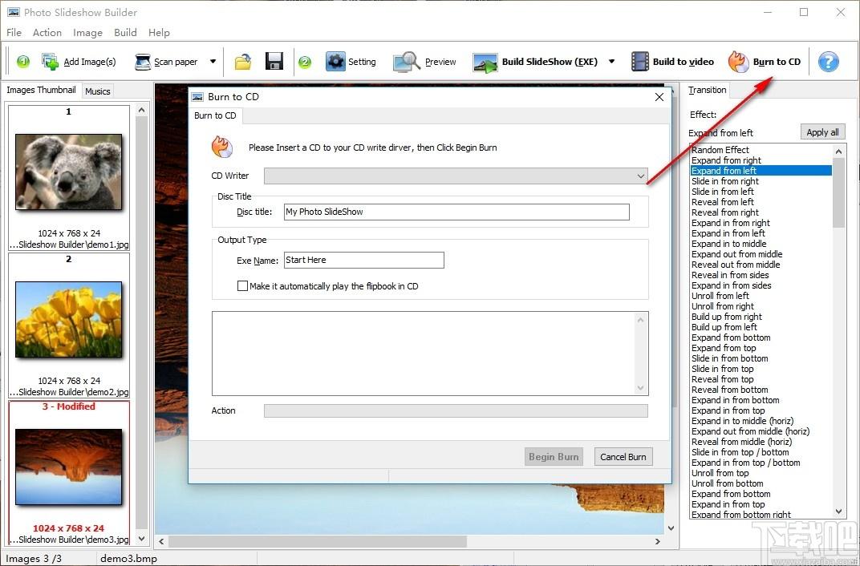Select the highlighted Expand from left effect
The height and width of the screenshot is (566, 860).
(x=761, y=171)
